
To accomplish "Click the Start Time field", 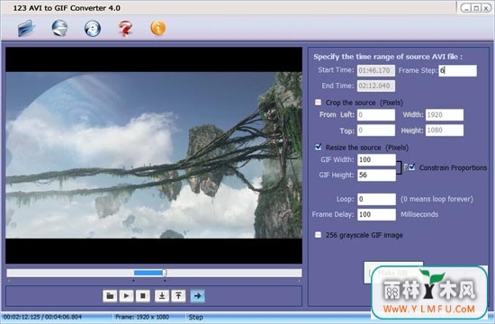I will click(x=376, y=70).
